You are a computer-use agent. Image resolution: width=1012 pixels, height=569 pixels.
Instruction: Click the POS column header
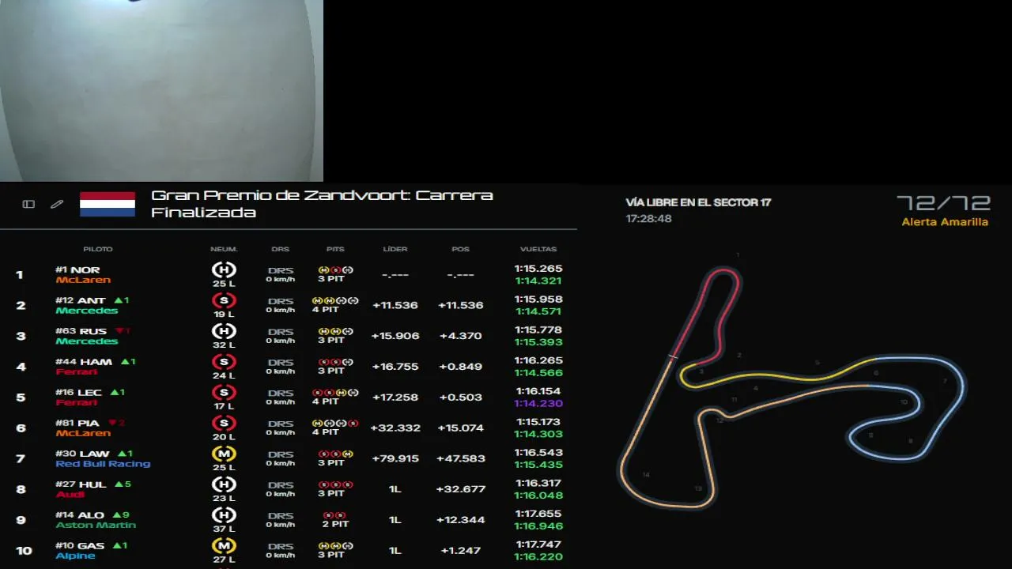click(461, 249)
